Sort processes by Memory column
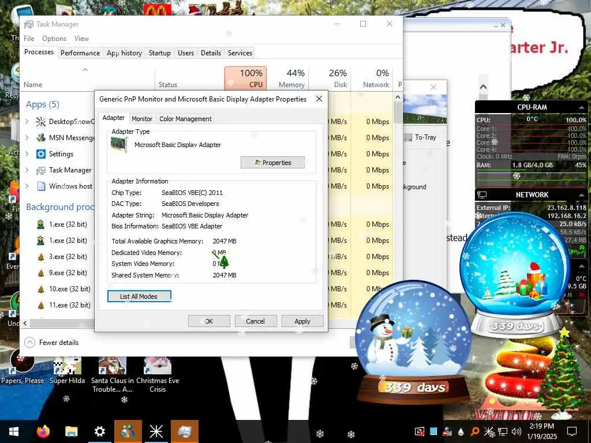This screenshot has width=591, height=443. 288,78
